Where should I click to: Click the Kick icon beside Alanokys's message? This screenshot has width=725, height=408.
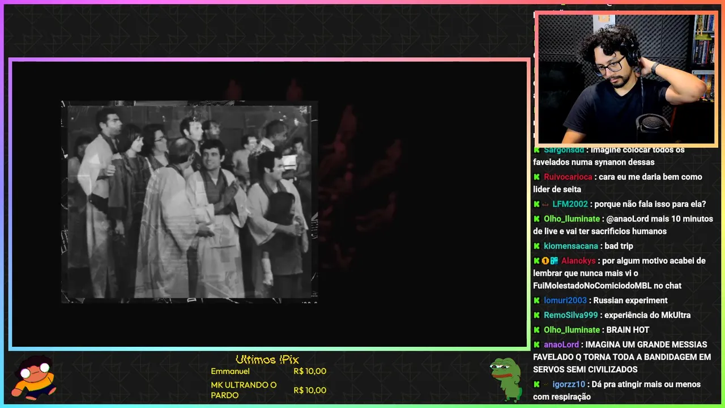(536, 261)
